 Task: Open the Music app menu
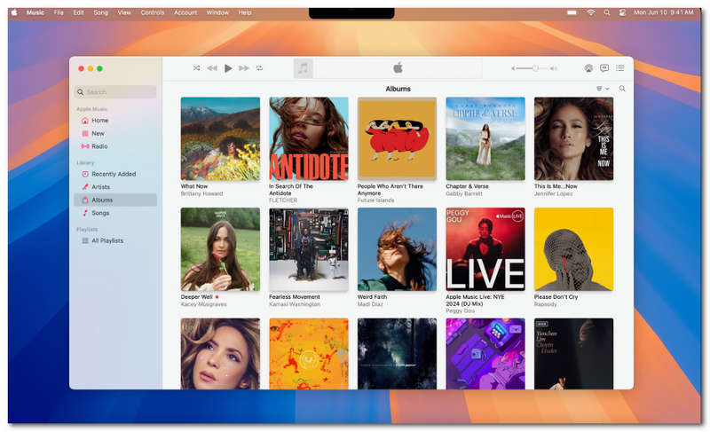point(35,12)
